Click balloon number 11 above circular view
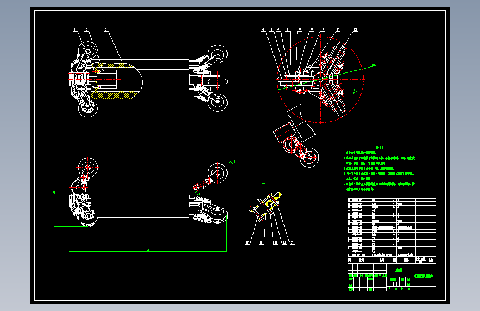 [x=338, y=30]
